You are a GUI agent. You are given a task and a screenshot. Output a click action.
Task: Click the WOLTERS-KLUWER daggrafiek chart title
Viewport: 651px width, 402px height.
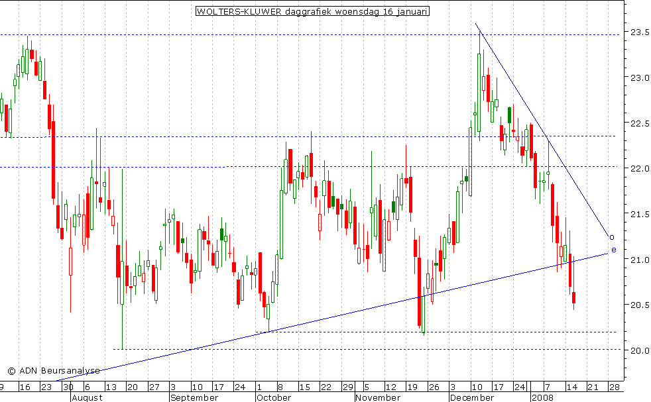click(x=312, y=11)
